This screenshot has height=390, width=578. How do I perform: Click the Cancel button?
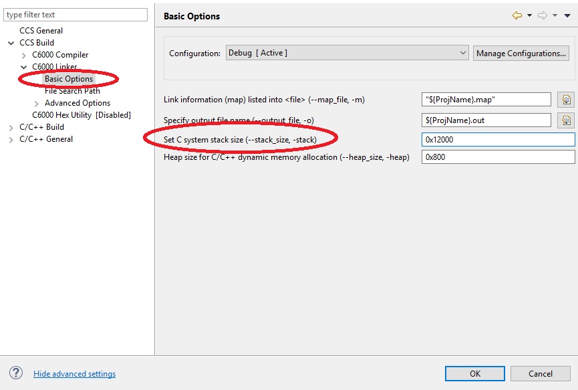click(x=541, y=373)
